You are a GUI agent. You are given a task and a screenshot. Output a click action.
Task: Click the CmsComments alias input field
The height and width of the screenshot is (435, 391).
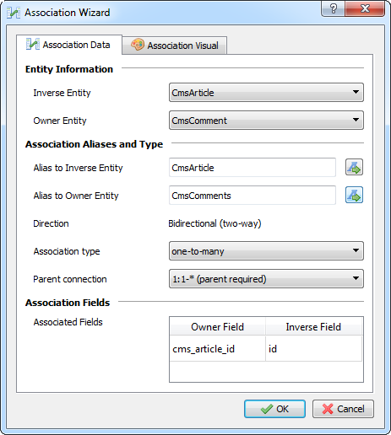[253, 196]
